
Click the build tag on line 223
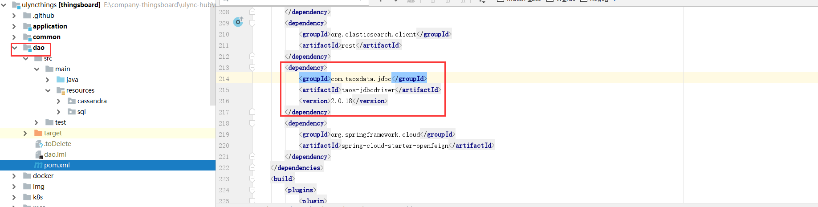[x=283, y=179]
